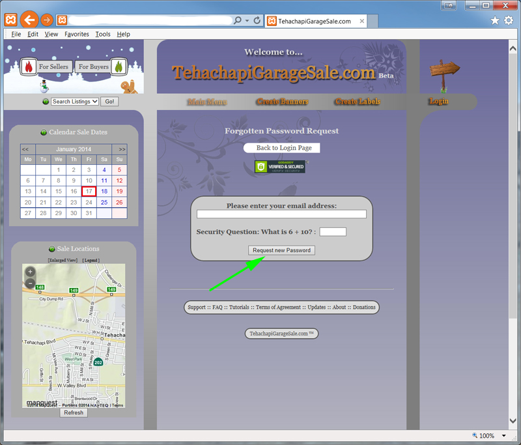Open the Help menu
The height and width of the screenshot is (445, 521).
click(123, 35)
